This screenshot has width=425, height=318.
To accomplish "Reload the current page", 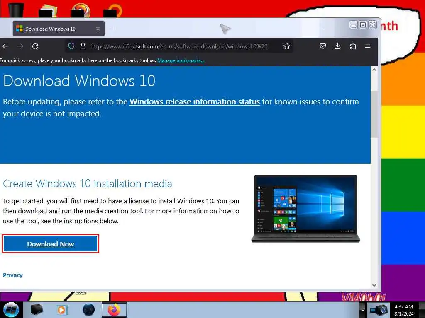I will pos(35,46).
